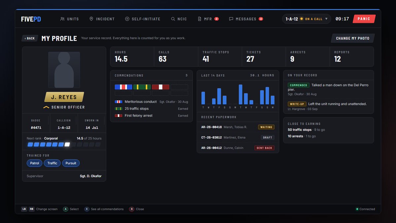Click the Senior Officer rank chevron icon
The image size is (396, 223).
point(46,107)
